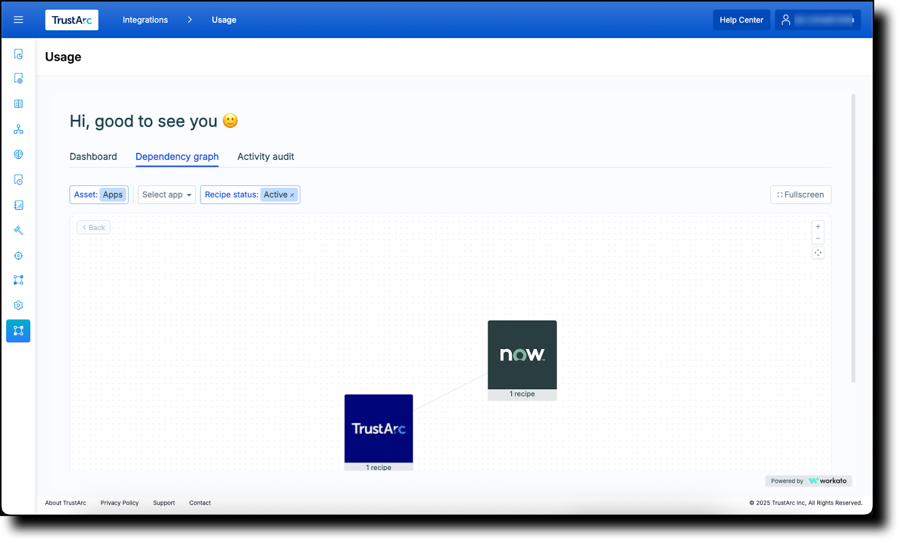Expand the Select app dropdown
This screenshot has width=898, height=540.
pyautogui.click(x=167, y=195)
